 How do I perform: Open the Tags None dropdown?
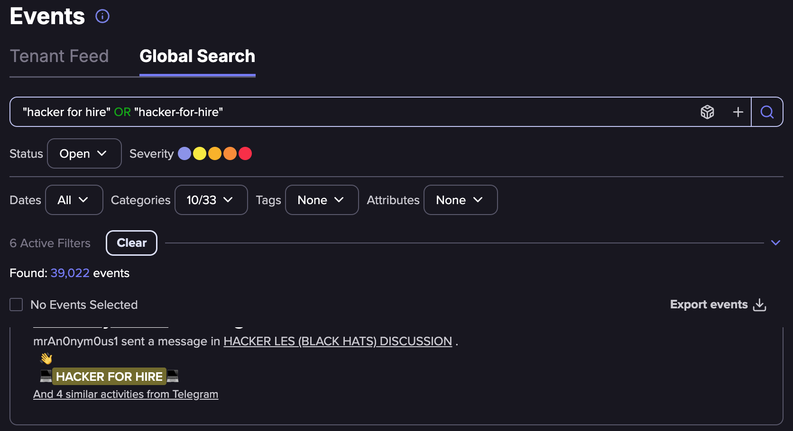tap(322, 200)
